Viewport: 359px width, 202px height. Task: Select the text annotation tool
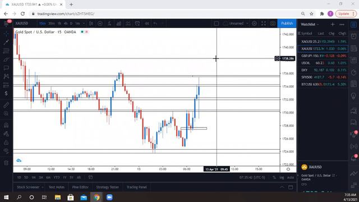click(x=6, y=68)
